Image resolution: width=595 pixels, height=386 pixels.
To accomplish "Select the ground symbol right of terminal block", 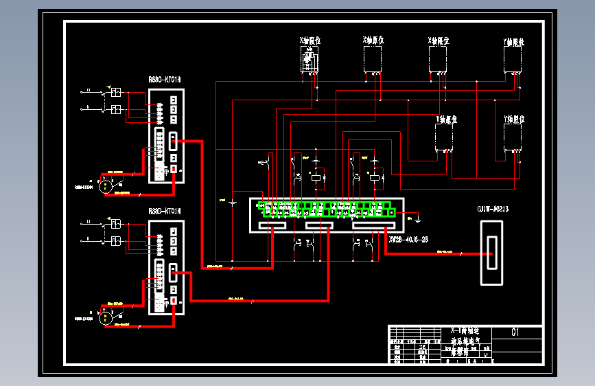I will [417, 218].
